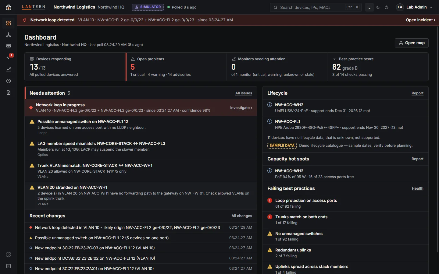Click info icon beside NW-ACC-FL1

269,121
